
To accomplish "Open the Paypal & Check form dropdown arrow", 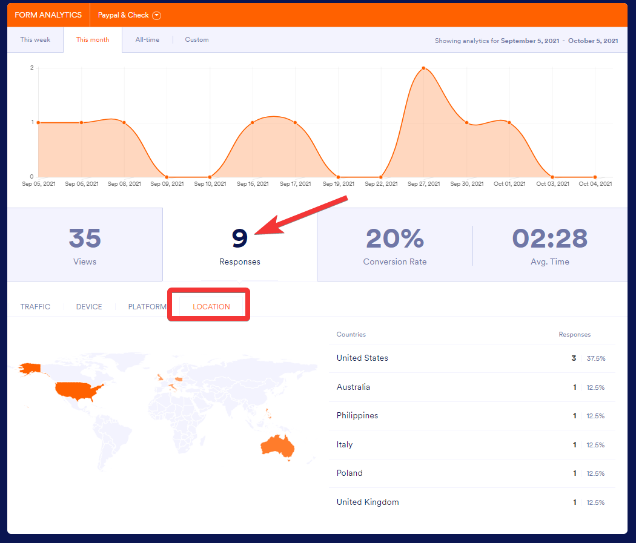I will pyautogui.click(x=157, y=15).
